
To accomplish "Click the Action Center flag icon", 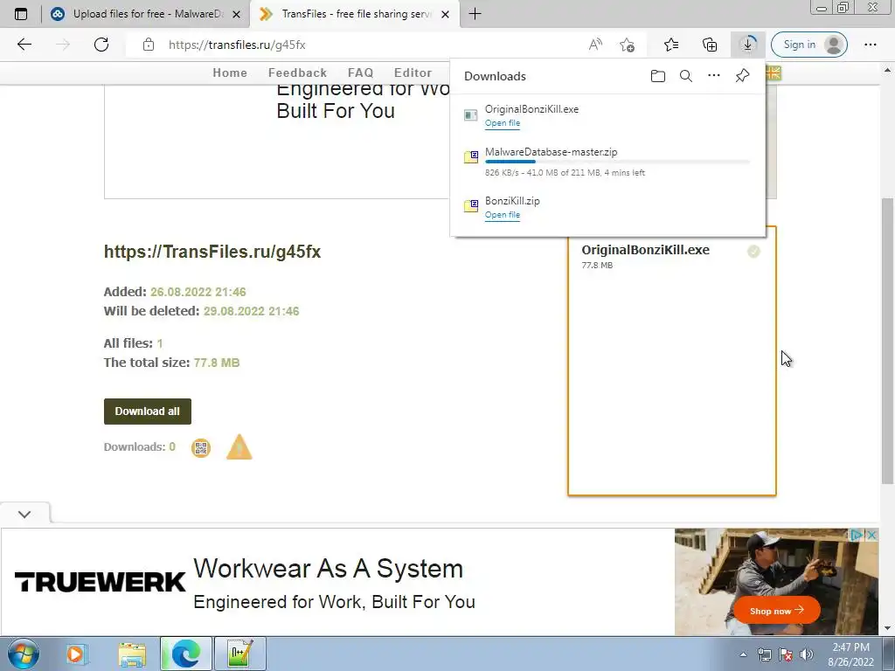I will coord(786,654).
